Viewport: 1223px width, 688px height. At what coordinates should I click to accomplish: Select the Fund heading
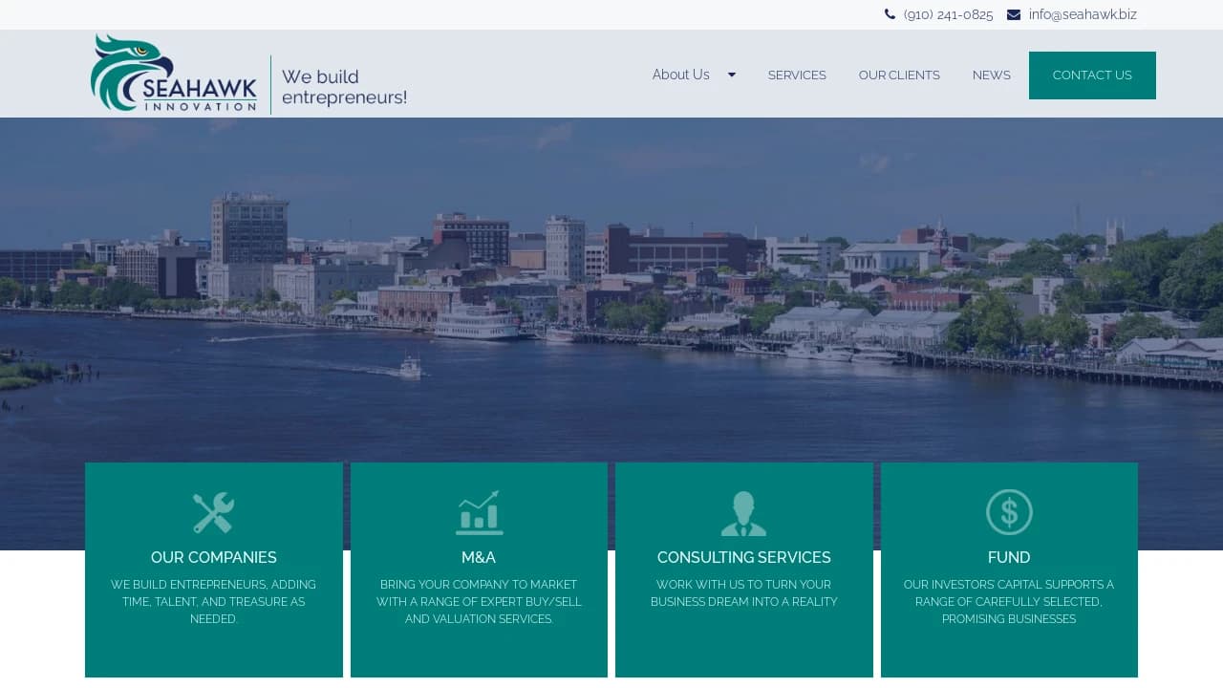(1009, 557)
